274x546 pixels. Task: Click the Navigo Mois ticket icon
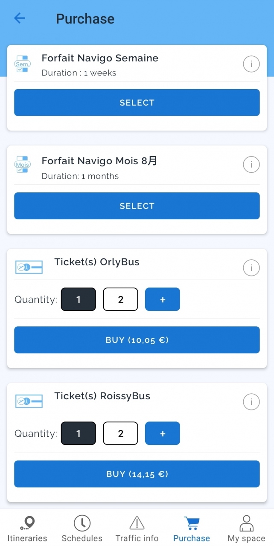tap(22, 164)
